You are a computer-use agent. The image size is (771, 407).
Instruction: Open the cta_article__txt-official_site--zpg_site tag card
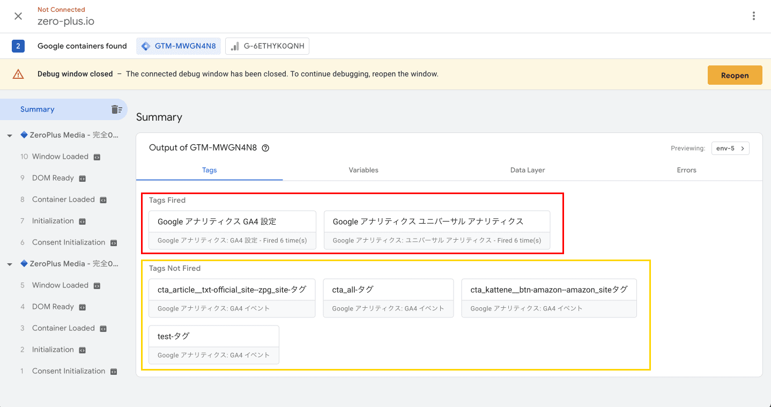point(232,298)
